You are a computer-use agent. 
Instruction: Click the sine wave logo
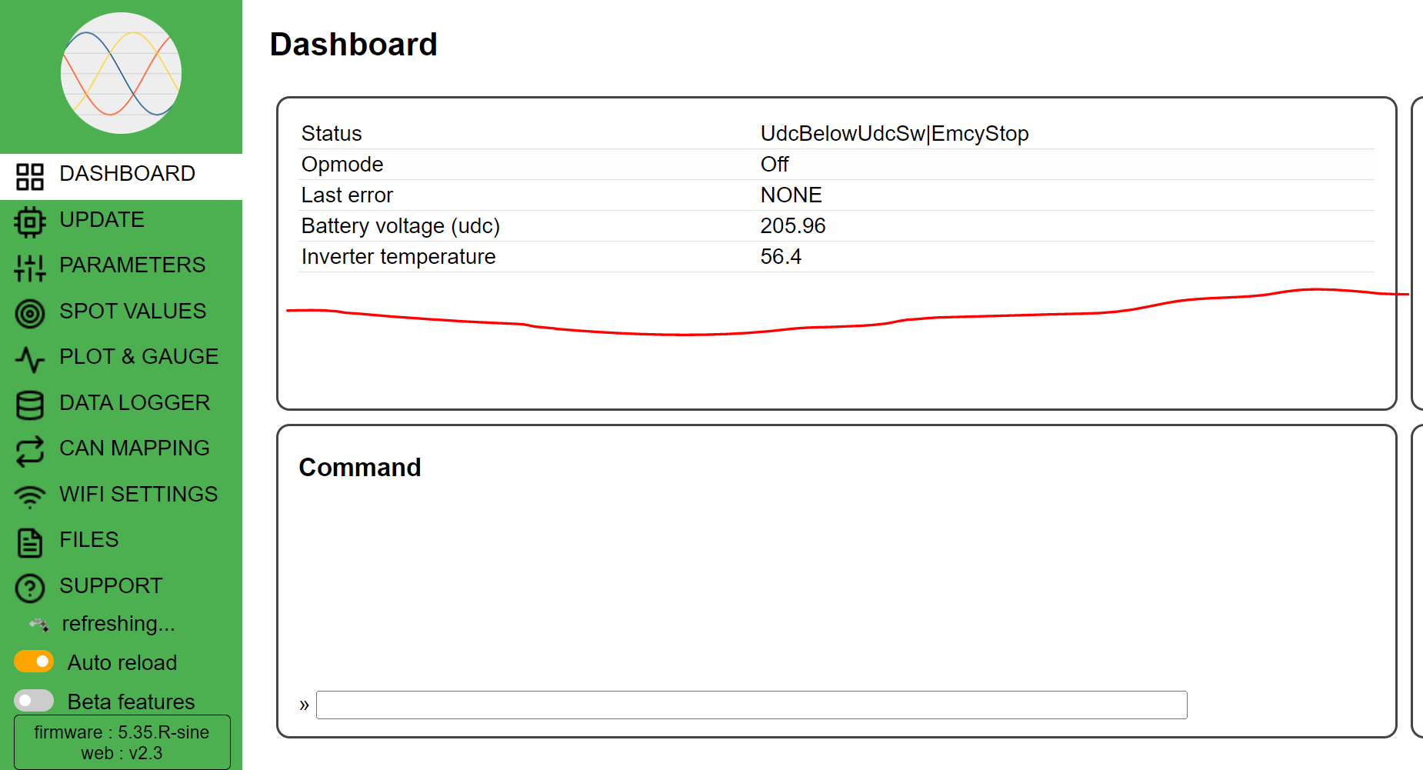point(122,73)
